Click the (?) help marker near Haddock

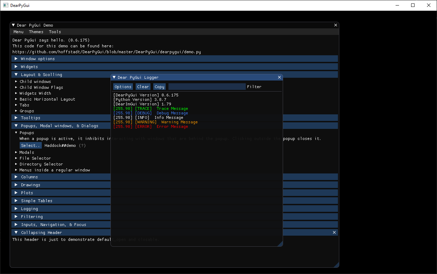point(82,145)
